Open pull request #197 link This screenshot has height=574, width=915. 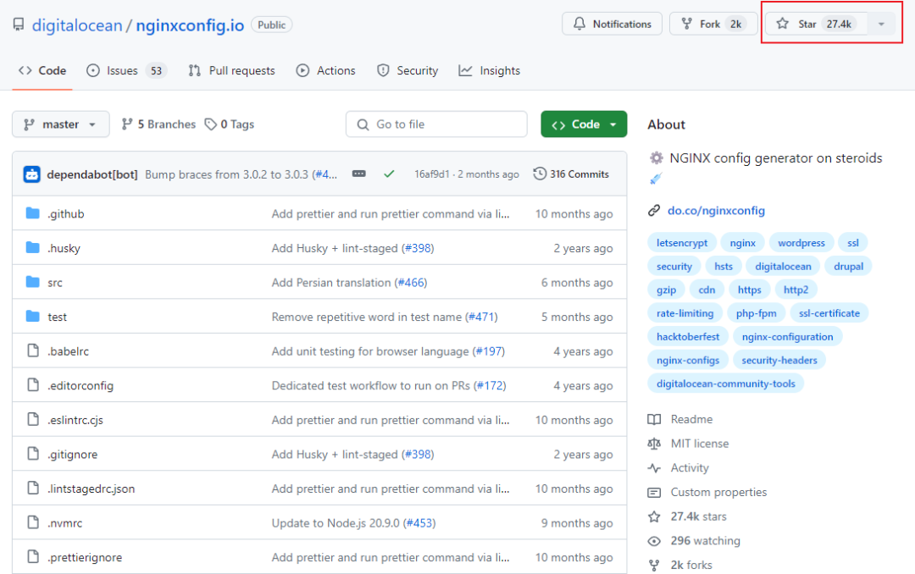489,351
